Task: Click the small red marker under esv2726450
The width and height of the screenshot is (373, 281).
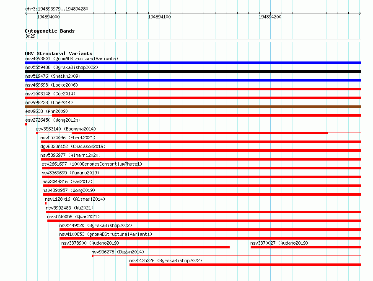Action: pyautogui.click(x=26, y=124)
